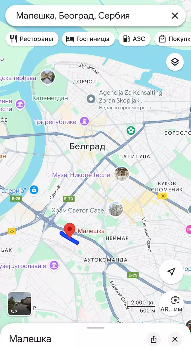This screenshot has width=191, height=349.
Task: Expand the bottom sheet drag handle
Action: (95, 327)
